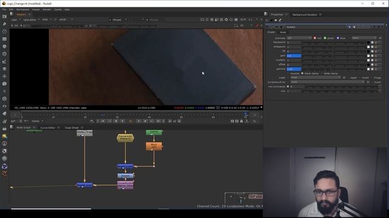The image size is (389, 218).
Task: Click the pause viewer updates icon
Action: (236, 19)
